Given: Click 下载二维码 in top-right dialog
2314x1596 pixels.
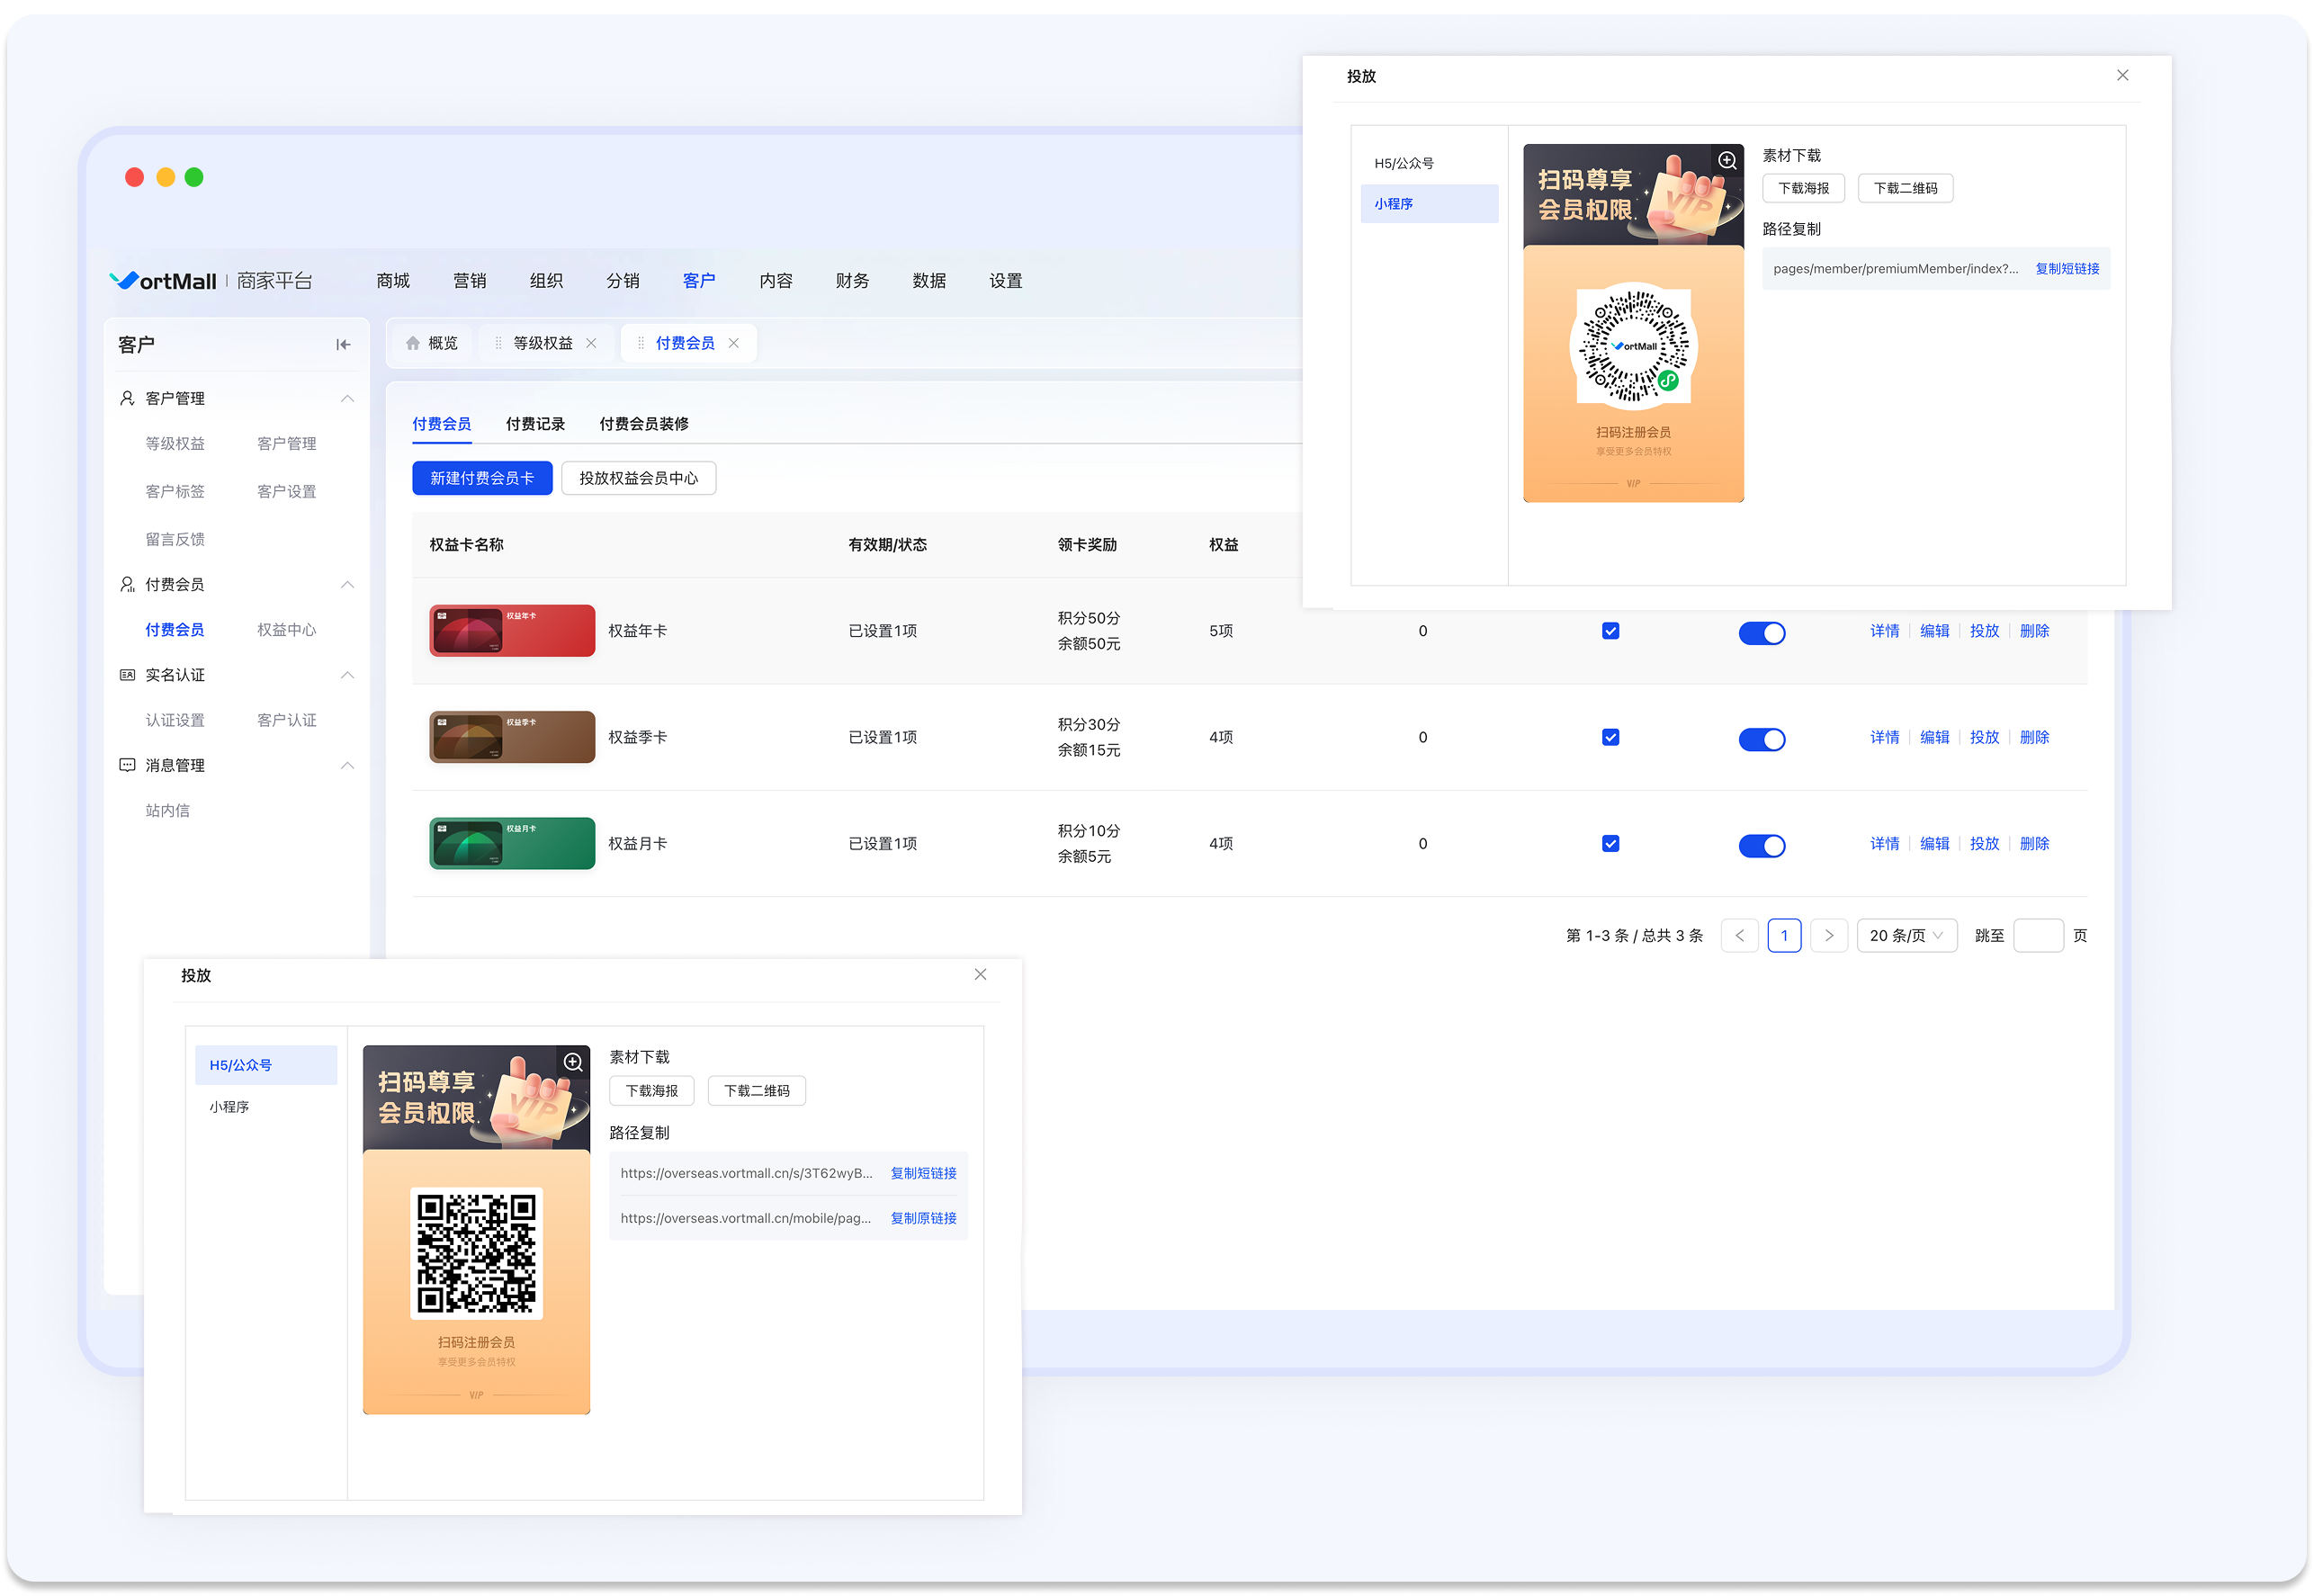Looking at the screenshot, I should (1906, 188).
